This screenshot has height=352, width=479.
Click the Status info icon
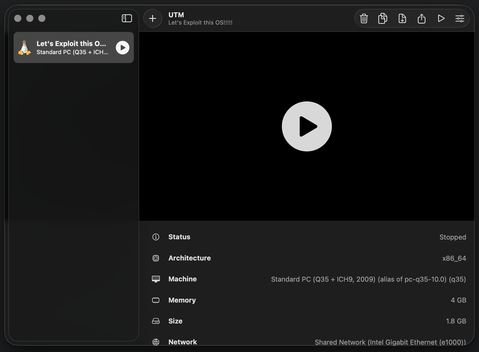(156, 237)
